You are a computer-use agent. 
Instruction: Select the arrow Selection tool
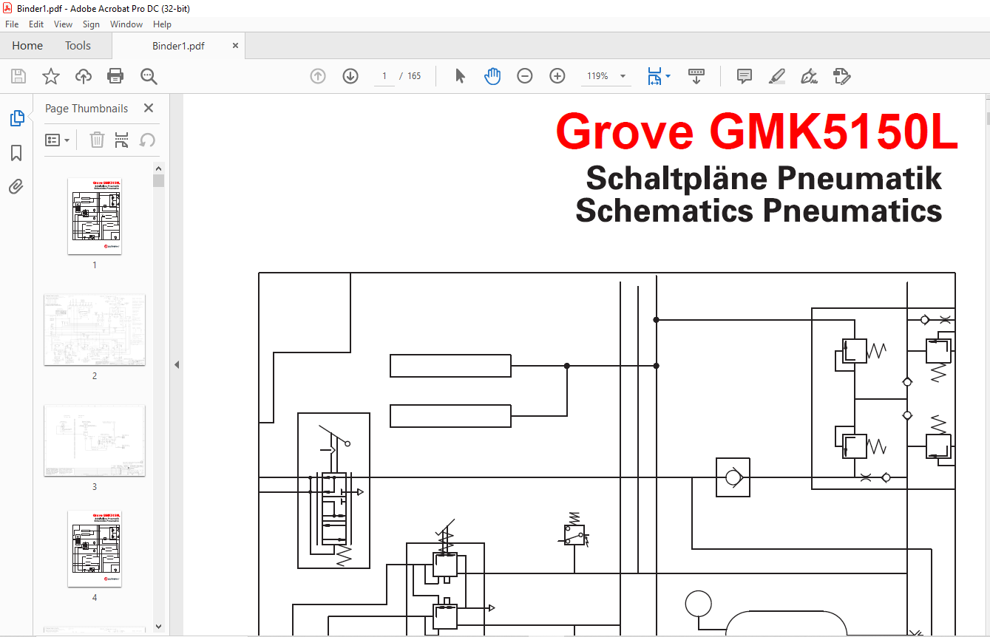tap(460, 76)
